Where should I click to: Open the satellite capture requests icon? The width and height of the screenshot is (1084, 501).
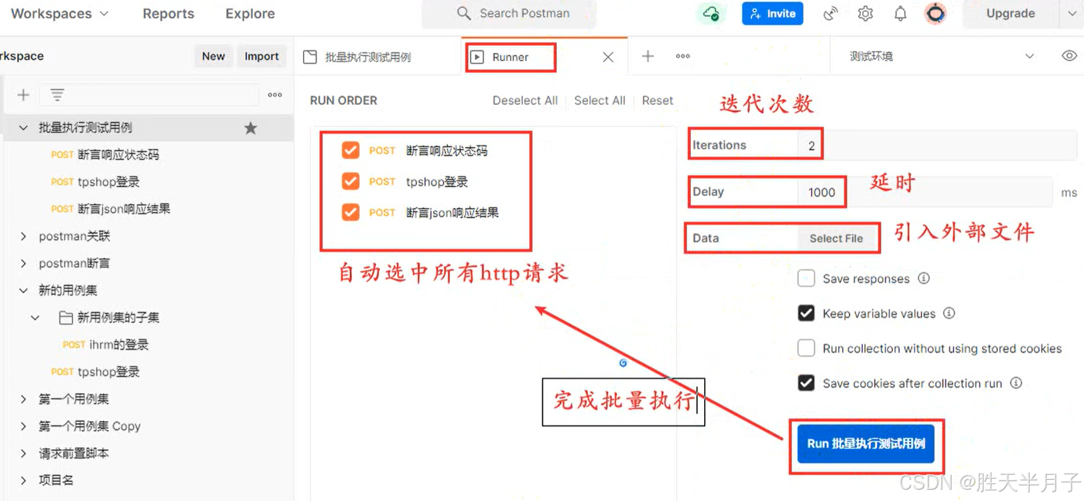tap(830, 14)
